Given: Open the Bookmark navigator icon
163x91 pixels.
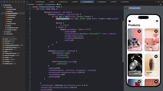Looking at the screenshot, I should tap(7, 2).
